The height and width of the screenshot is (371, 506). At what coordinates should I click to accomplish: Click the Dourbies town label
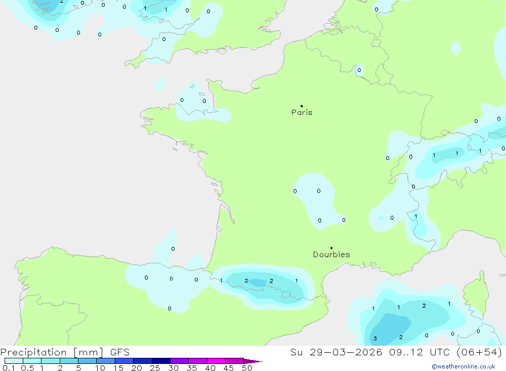point(331,255)
